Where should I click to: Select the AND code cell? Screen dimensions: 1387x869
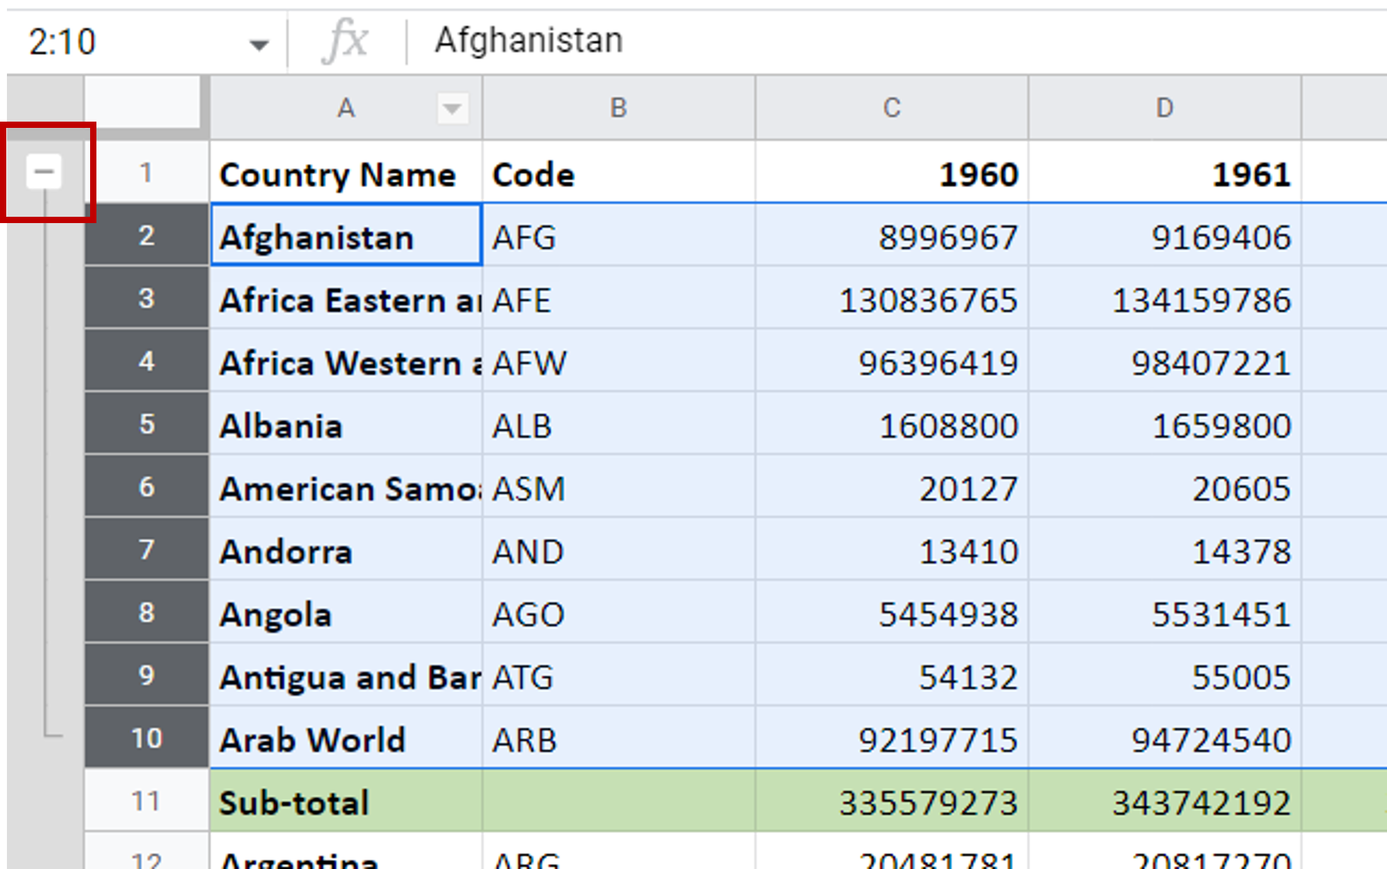click(619, 549)
